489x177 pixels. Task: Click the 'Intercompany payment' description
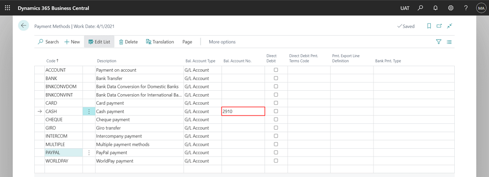(119, 136)
